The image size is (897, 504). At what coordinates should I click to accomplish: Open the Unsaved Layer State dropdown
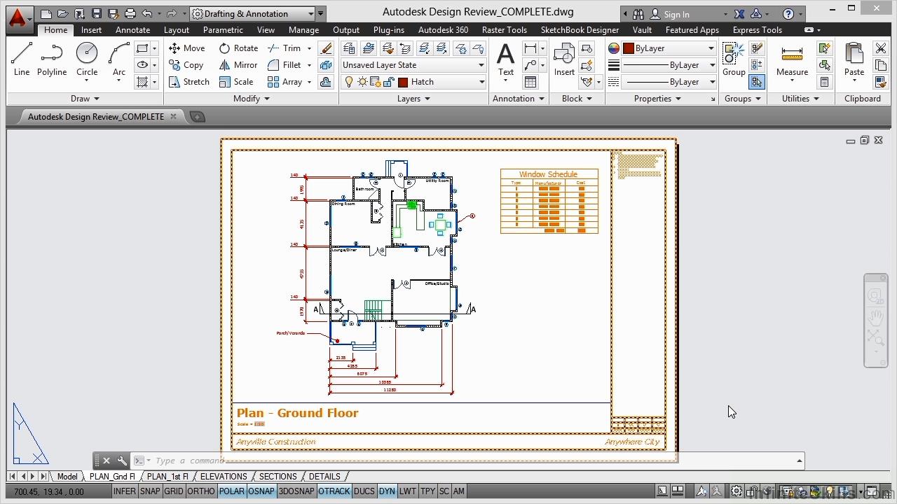click(413, 65)
